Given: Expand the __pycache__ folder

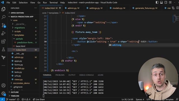Looking at the screenshot, I should (23, 24).
